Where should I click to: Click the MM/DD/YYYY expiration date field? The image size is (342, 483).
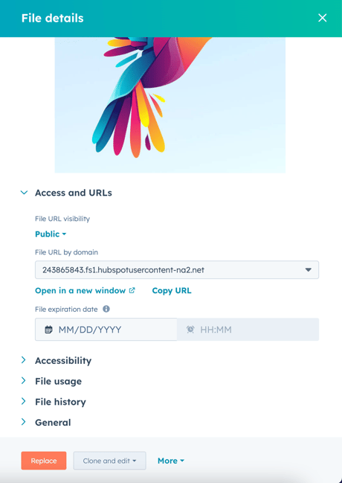tap(106, 330)
